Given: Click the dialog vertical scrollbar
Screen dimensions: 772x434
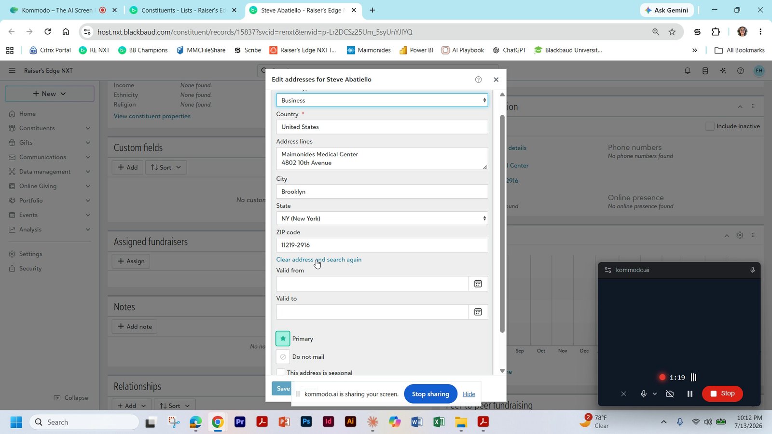Looking at the screenshot, I should [x=502, y=224].
